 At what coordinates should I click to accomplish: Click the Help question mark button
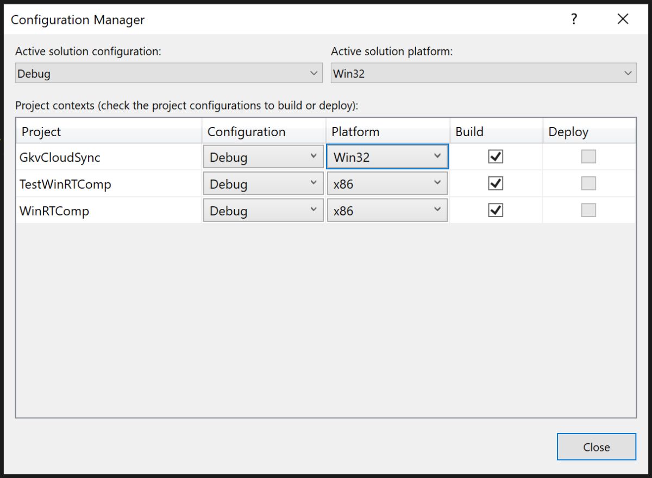click(574, 20)
